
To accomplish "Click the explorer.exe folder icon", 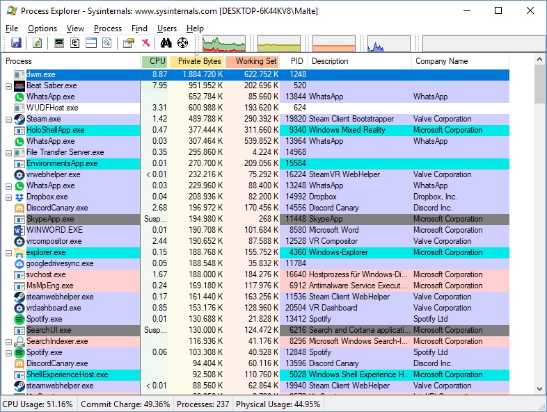I will 19,253.
